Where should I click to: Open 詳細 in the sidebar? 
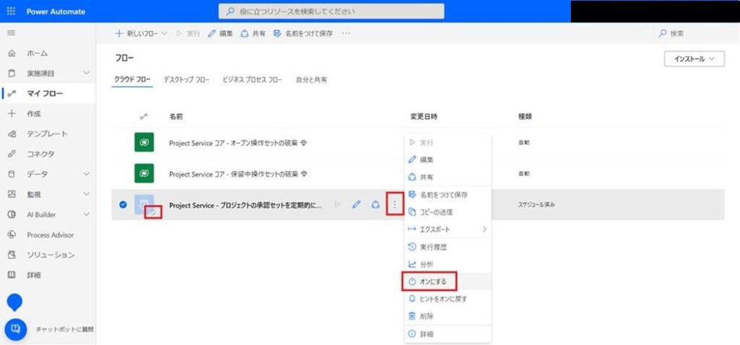[33, 275]
